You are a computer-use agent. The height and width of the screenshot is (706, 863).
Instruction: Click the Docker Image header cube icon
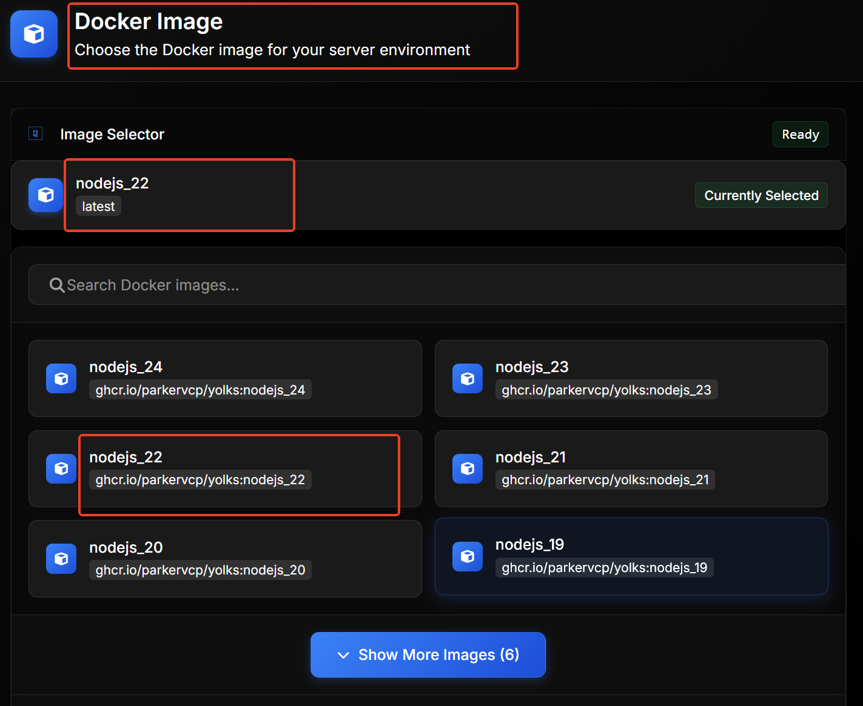click(x=34, y=34)
